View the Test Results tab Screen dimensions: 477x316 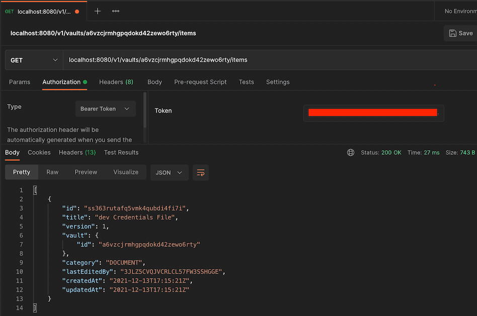tap(121, 152)
